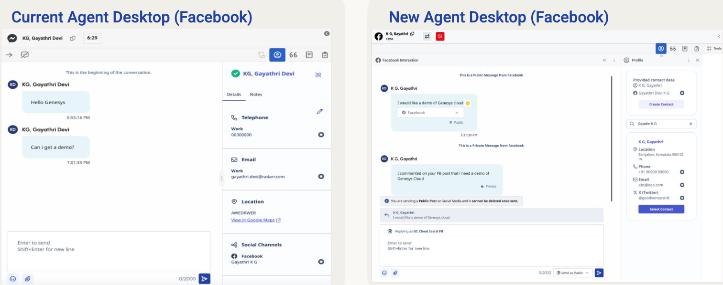Click the transfer arrows icon in New Agent Desktop
Image resolution: width=723 pixels, height=285 pixels.
427,36
